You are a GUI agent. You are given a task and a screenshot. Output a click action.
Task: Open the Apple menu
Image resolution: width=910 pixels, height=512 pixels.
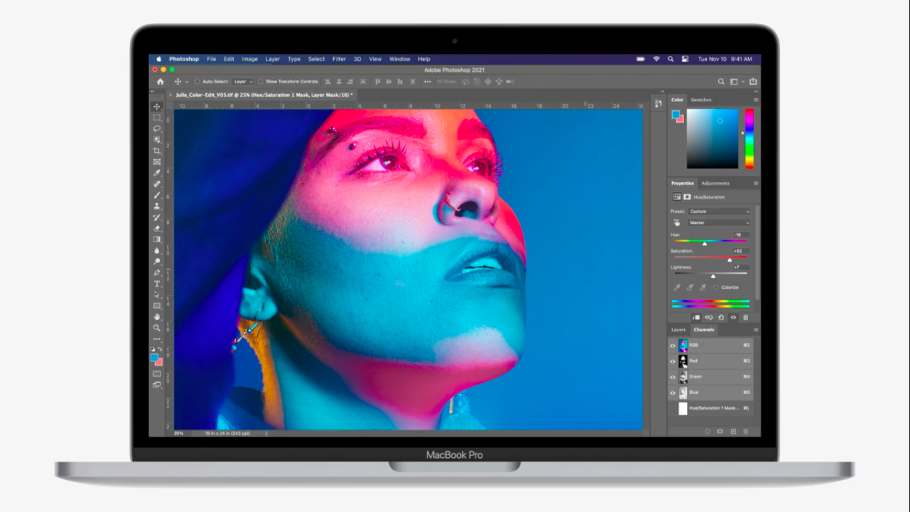click(x=159, y=59)
